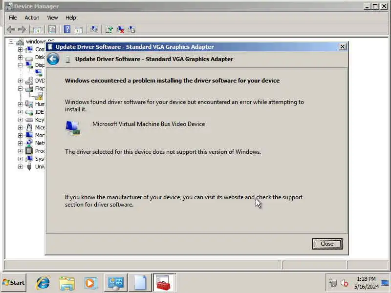The width and height of the screenshot is (391, 293).
Task: Click the Uninstall device red-X icon
Action: pyautogui.click(x=121, y=29)
